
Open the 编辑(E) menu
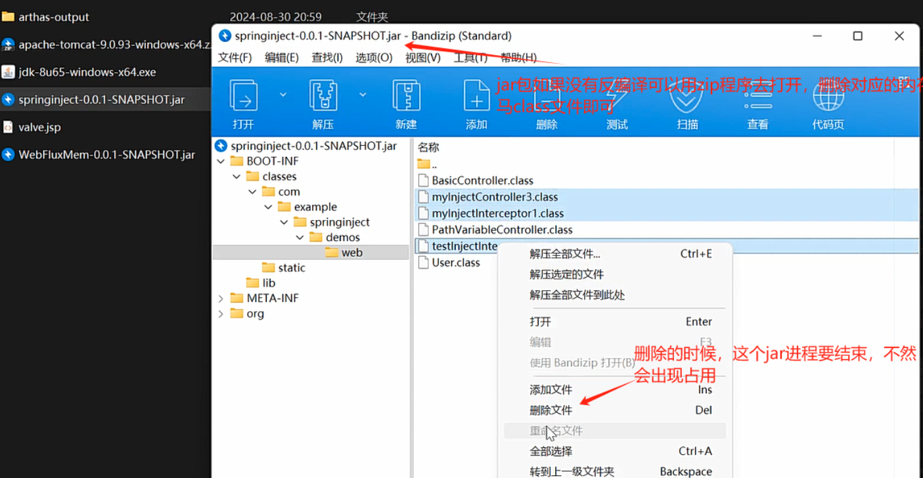coord(281,57)
